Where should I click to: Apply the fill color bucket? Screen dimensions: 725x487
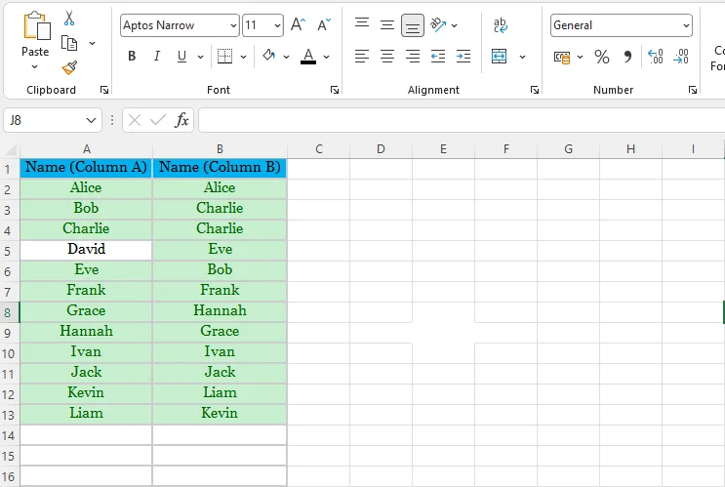268,56
